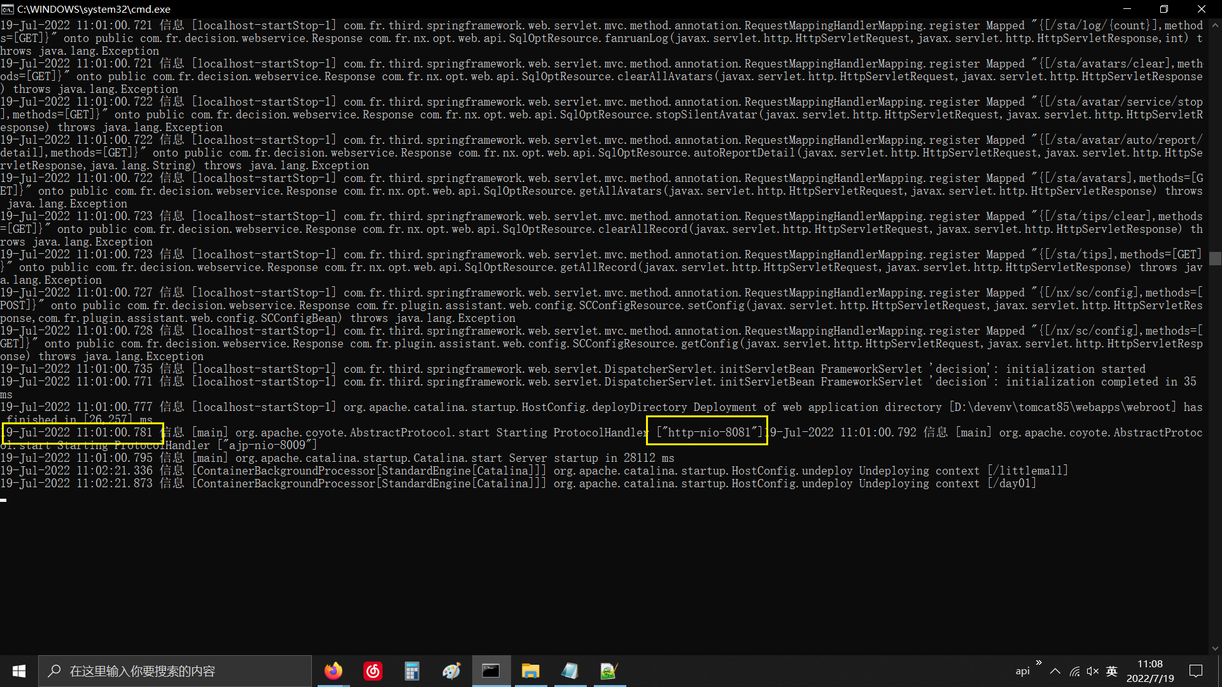Viewport: 1222px width, 687px height.
Task: Click the "[/littlemall]" undeploy context text
Action: [1027, 471]
